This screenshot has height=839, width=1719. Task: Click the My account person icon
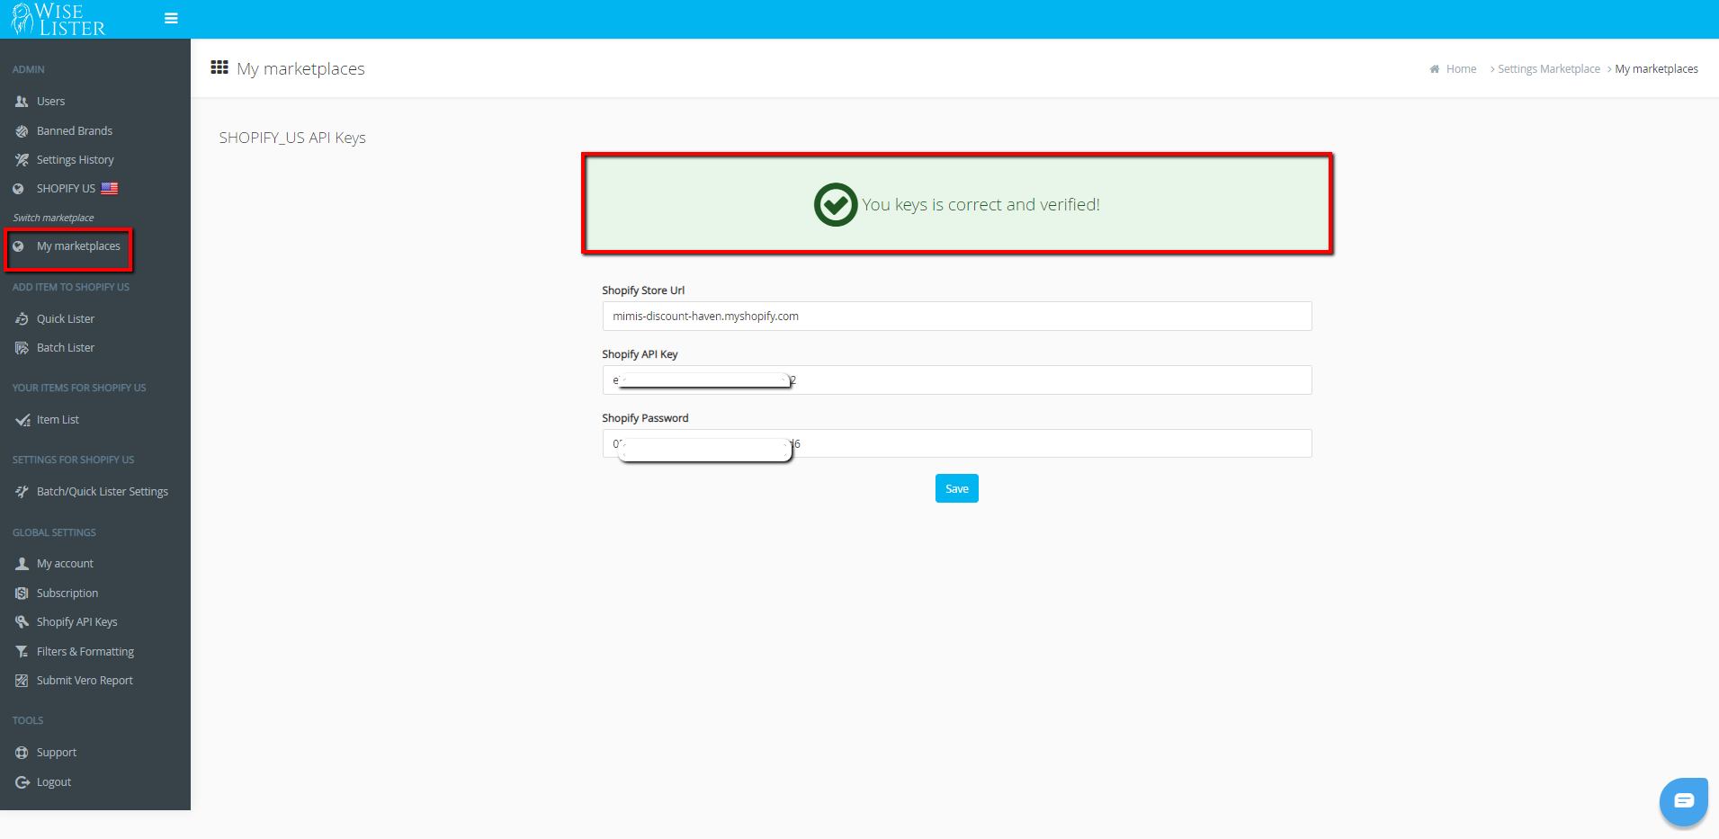tap(22, 564)
